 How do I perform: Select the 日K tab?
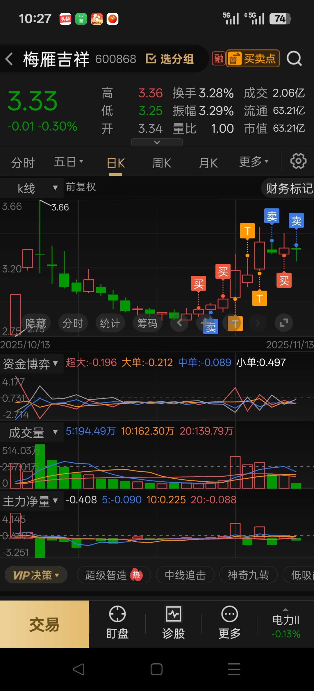[116, 163]
